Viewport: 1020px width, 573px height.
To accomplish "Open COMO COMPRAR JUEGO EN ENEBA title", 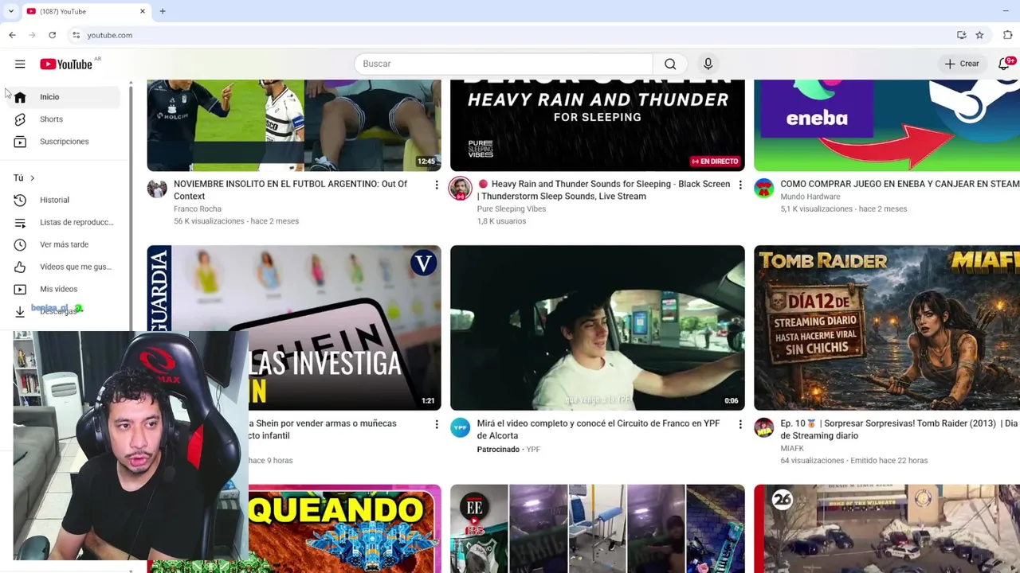I will click(900, 184).
